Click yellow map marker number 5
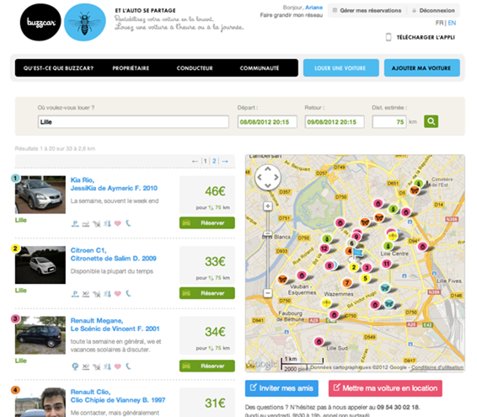The height and width of the screenshot is (417, 477). tap(366, 278)
